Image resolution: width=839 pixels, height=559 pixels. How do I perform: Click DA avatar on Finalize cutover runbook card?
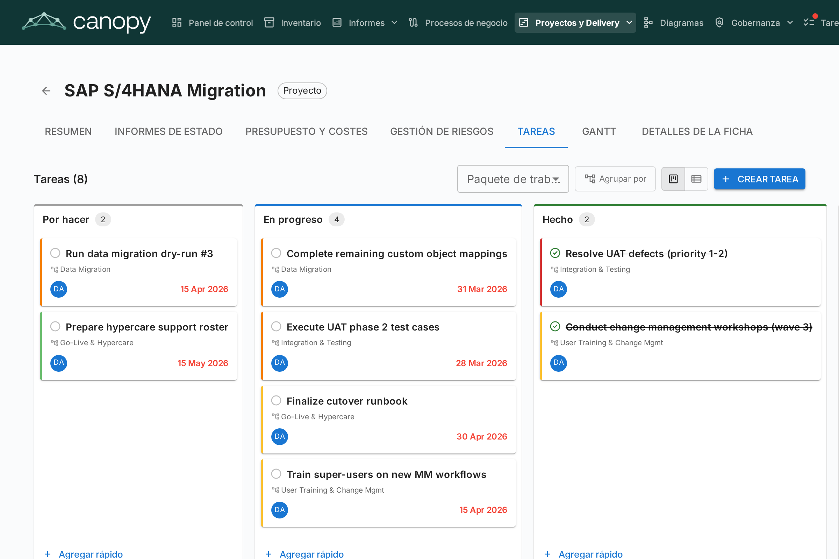tap(280, 436)
